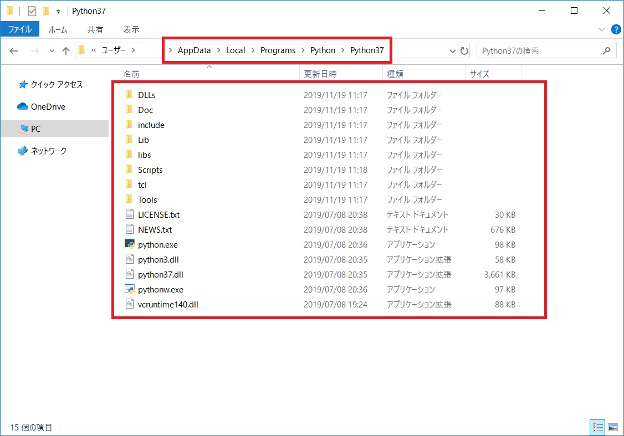
Task: Open the recent locations dropdown arrow
Action: 52,51
